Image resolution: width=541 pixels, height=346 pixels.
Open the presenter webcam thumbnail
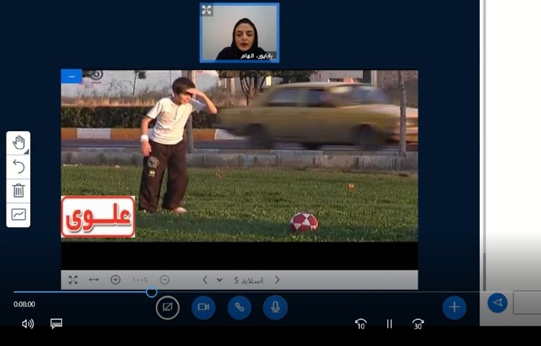coord(239,32)
